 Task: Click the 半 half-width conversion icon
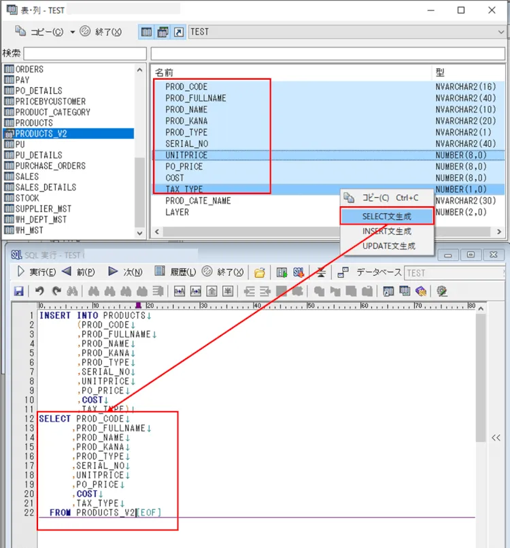[x=228, y=291]
